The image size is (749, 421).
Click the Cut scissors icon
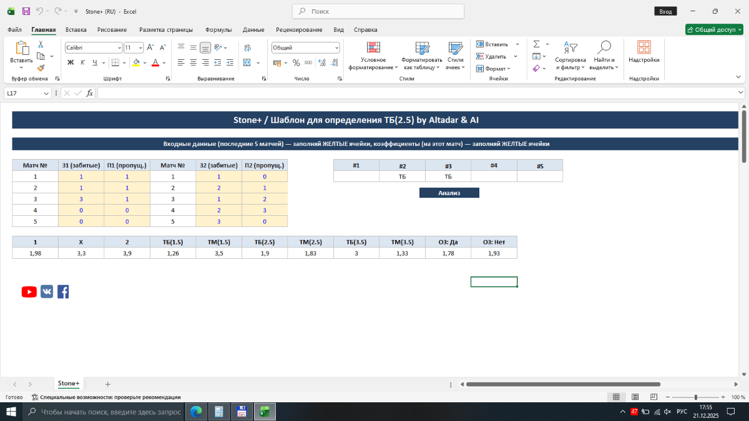pos(41,44)
